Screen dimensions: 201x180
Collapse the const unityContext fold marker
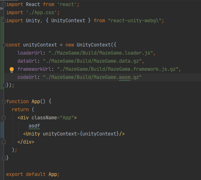pos(4,45)
